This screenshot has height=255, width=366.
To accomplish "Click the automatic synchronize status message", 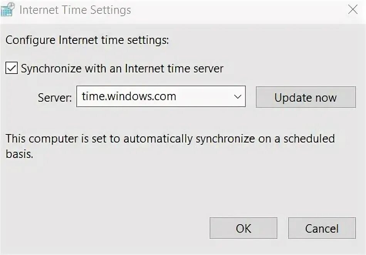I will tap(170, 139).
